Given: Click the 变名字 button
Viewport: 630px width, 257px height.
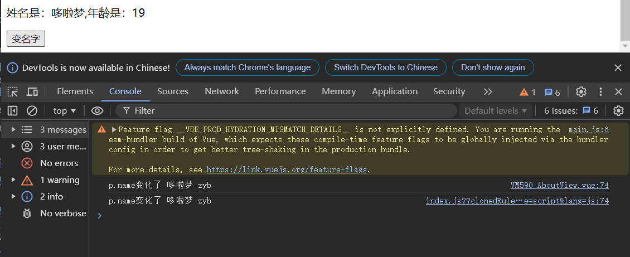Looking at the screenshot, I should pyautogui.click(x=26, y=39).
